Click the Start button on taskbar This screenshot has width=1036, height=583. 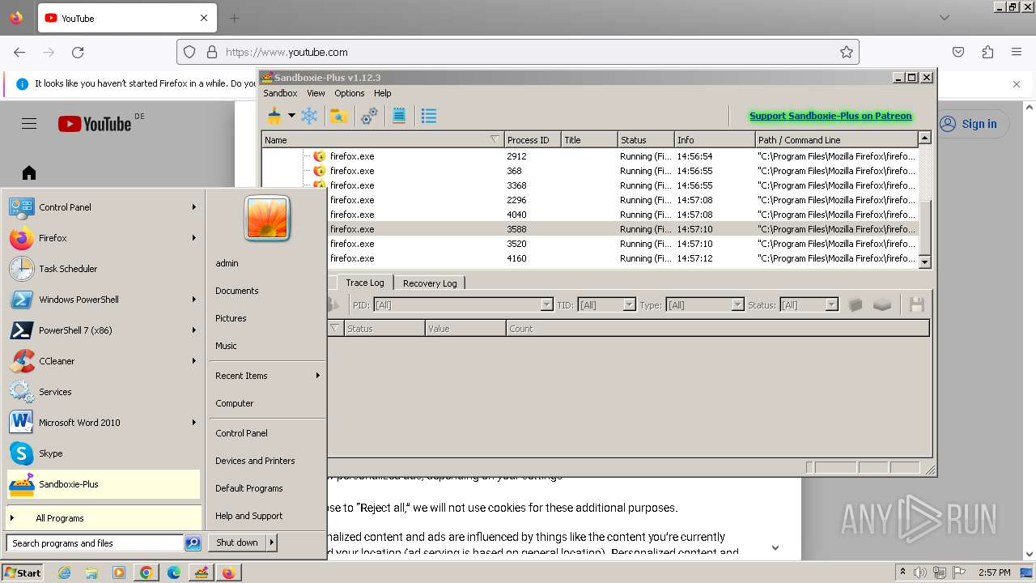click(x=22, y=572)
